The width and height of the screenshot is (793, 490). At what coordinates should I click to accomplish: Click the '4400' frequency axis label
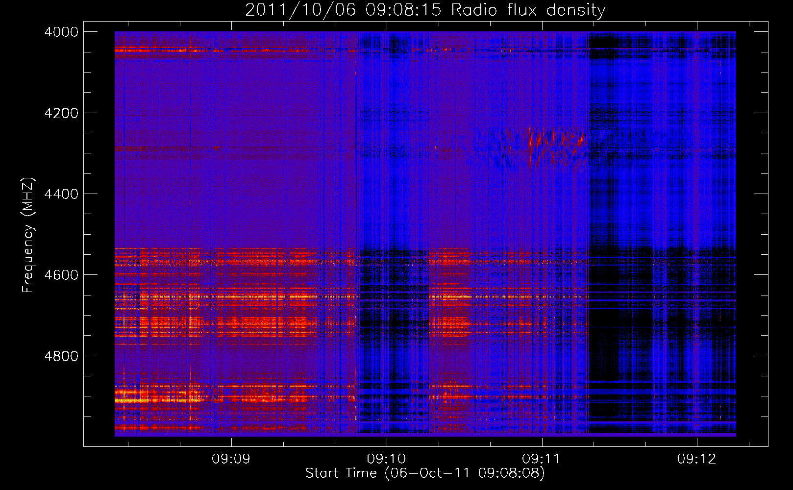click(61, 194)
